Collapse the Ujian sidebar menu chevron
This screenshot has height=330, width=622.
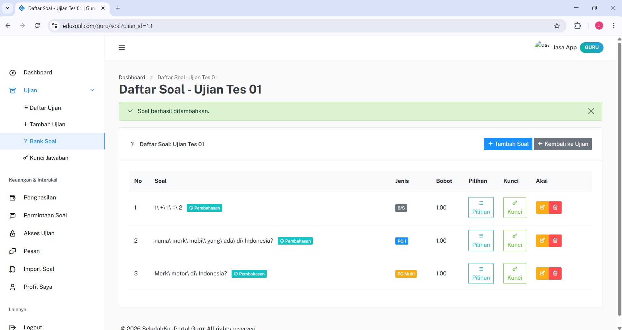[92, 90]
